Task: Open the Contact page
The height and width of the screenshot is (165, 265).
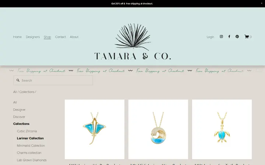Action: 60,37
